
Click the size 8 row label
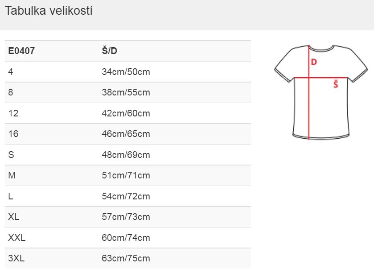(x=11, y=92)
